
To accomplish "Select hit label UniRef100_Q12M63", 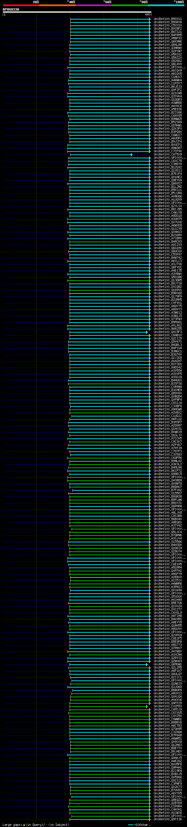I will 168,745.
